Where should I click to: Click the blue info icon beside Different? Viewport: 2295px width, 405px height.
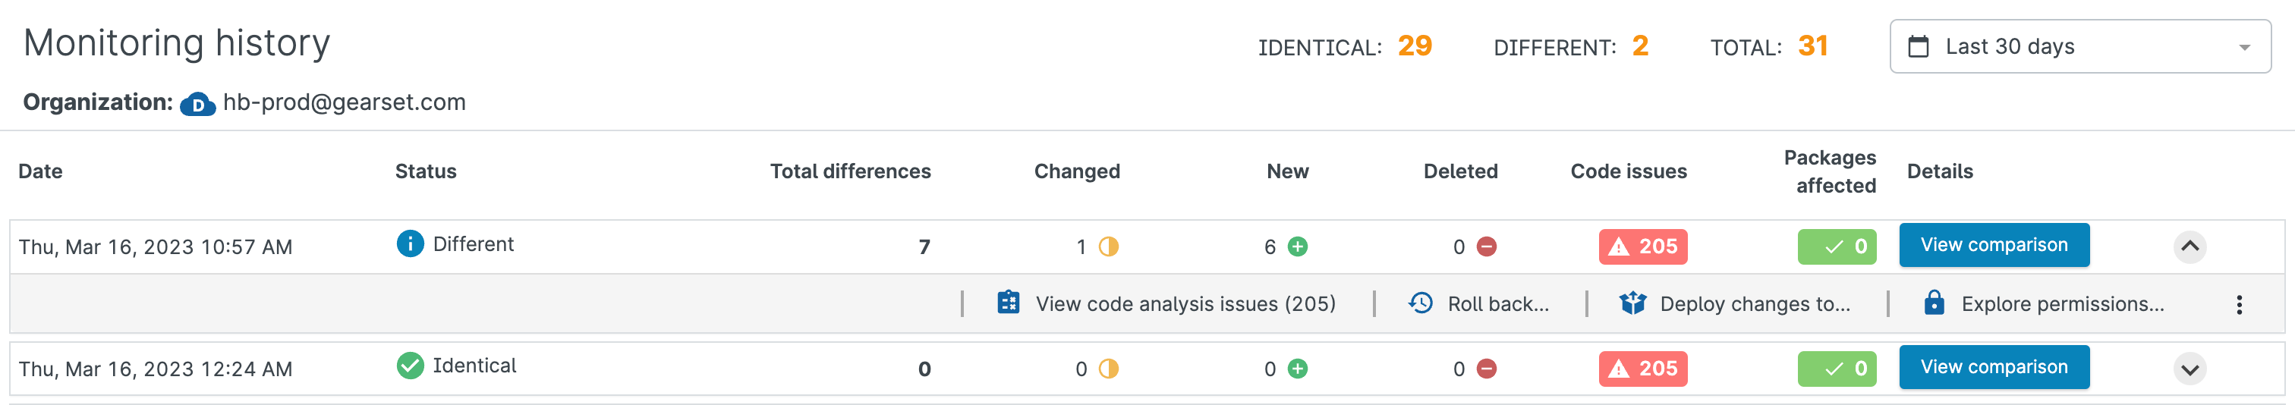410,243
